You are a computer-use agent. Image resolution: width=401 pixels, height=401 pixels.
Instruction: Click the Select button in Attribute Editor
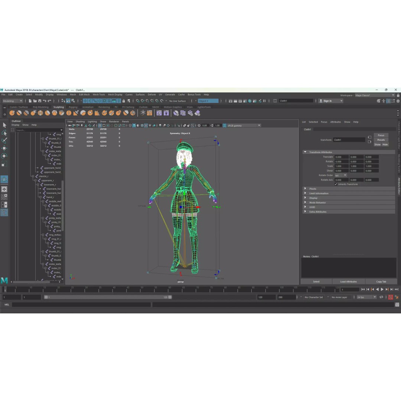coord(316,281)
